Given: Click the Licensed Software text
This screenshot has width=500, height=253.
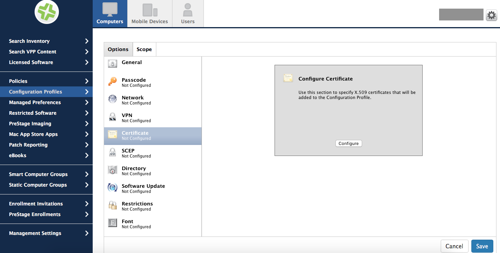Looking at the screenshot, I should 31,62.
